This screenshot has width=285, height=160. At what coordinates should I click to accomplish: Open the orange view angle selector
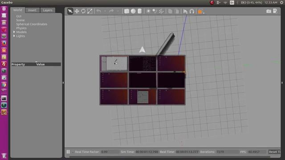pyautogui.click(x=201, y=12)
